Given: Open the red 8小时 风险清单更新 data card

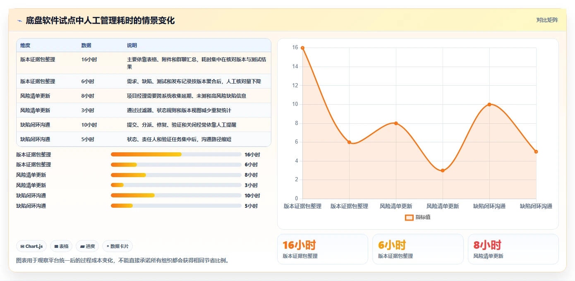Looking at the screenshot, I should click(513, 249).
